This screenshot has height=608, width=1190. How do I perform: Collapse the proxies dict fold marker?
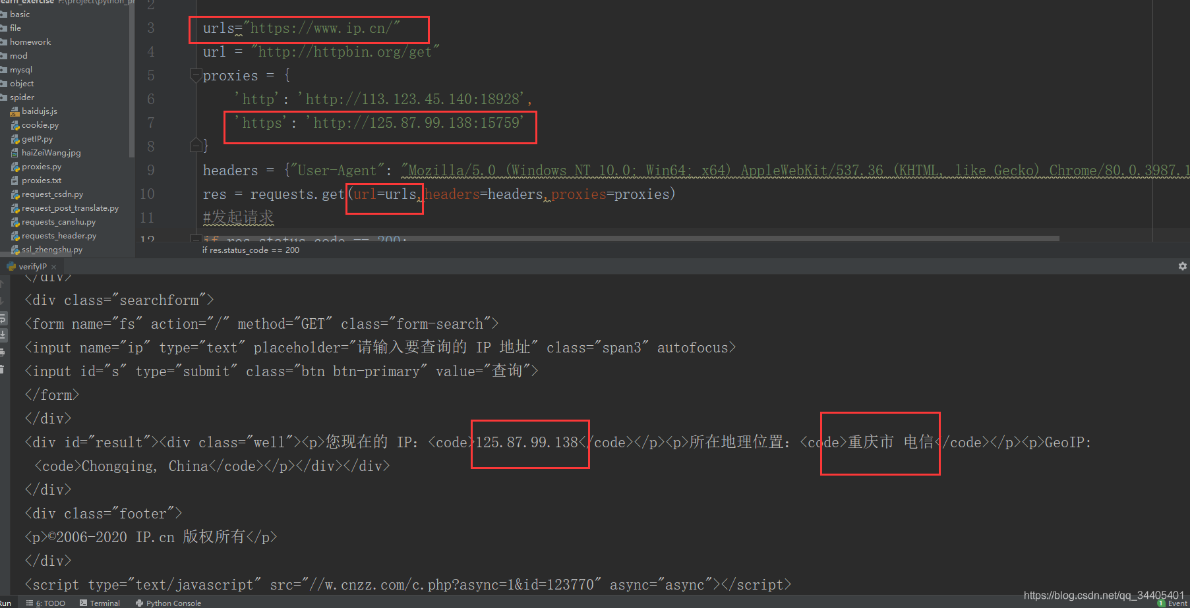[x=196, y=75]
